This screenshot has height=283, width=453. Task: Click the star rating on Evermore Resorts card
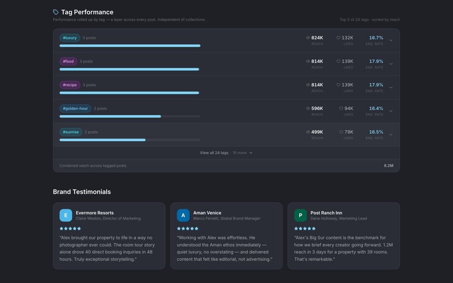pyautogui.click(x=70, y=228)
